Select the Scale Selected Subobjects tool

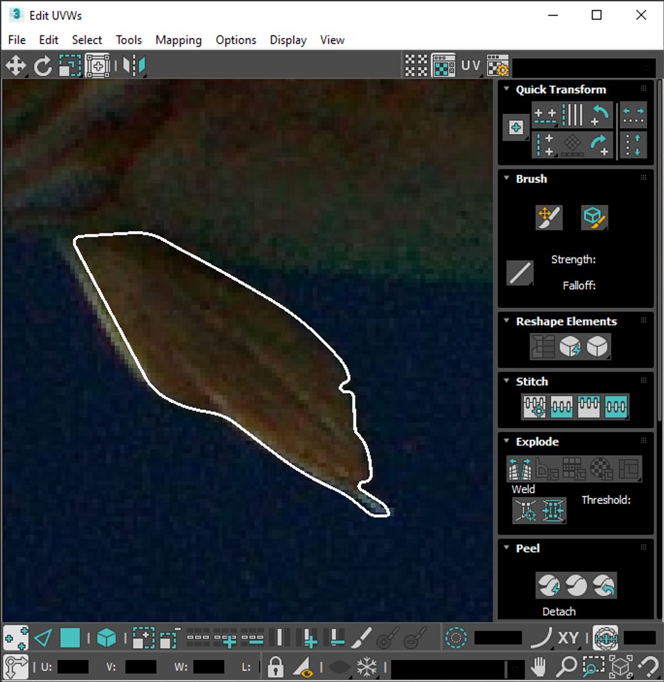tap(70, 66)
